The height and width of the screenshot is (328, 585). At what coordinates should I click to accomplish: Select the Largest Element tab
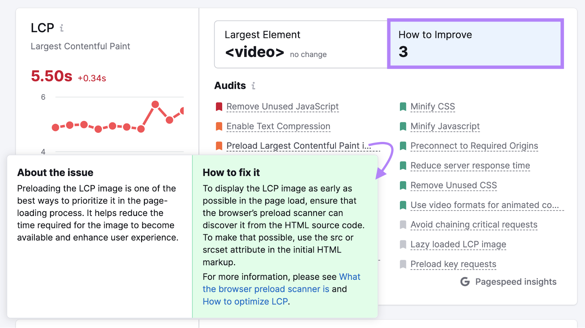click(301, 44)
